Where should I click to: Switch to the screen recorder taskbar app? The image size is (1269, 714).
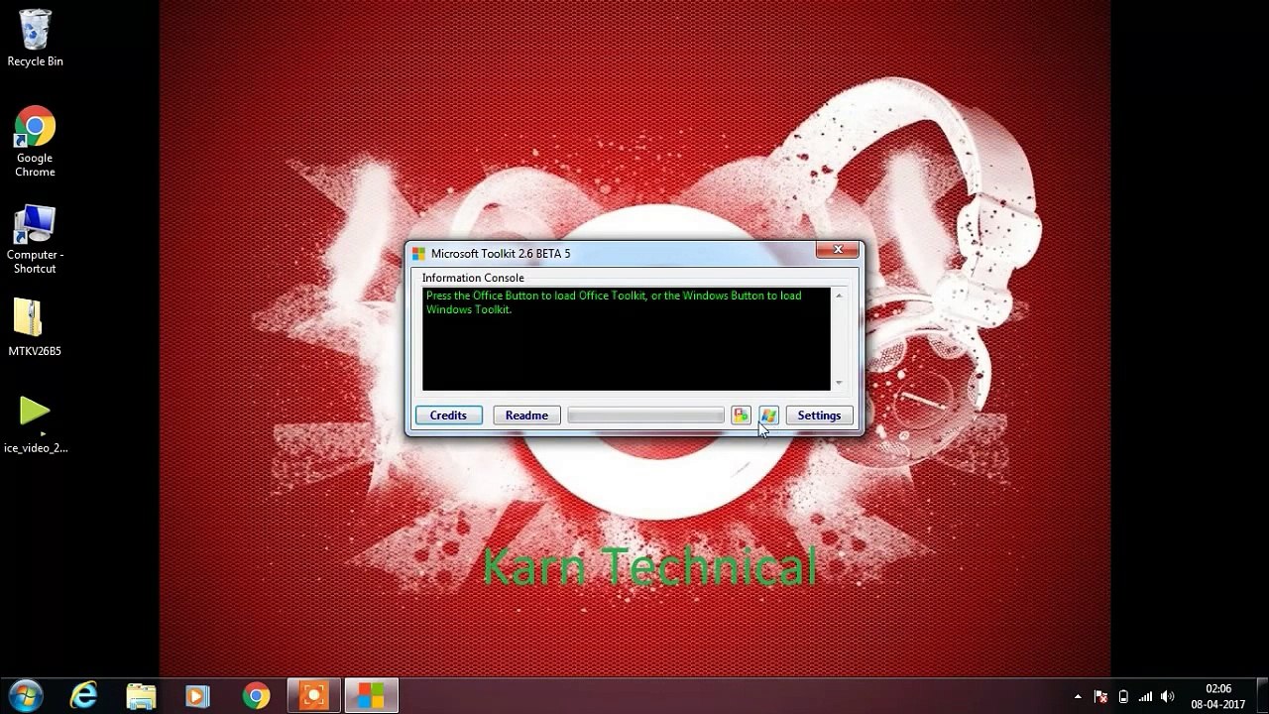314,696
